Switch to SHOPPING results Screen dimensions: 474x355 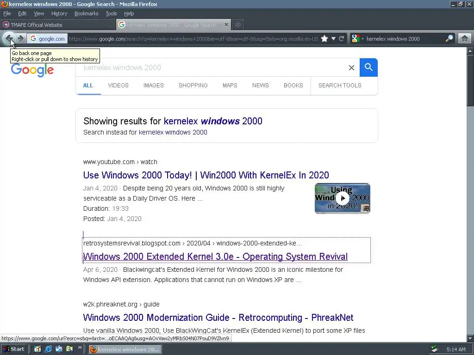[x=193, y=86]
